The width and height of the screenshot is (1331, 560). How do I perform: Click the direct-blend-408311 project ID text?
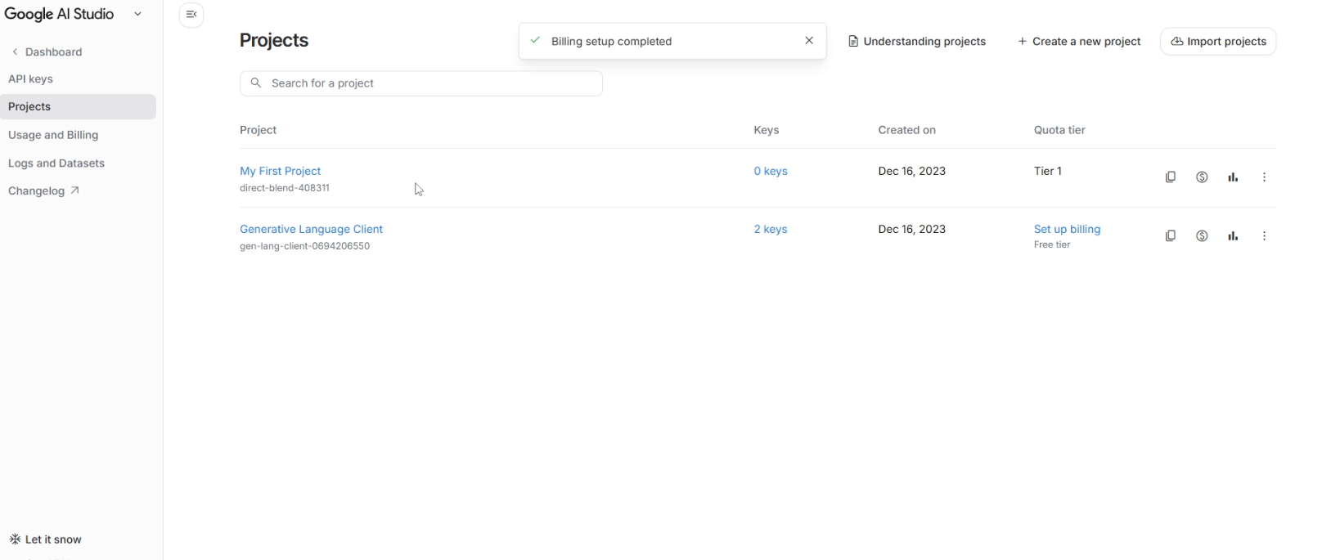coord(285,189)
